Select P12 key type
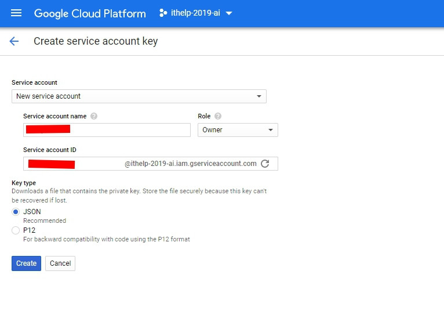 [x=16, y=230]
